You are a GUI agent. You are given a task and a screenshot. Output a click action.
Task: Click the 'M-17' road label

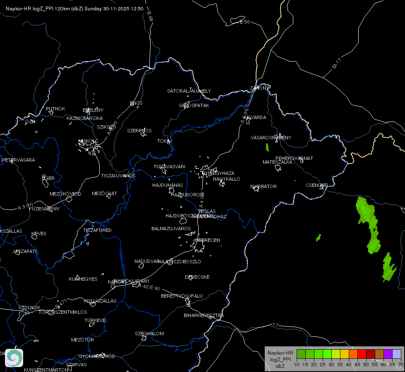tap(336, 63)
